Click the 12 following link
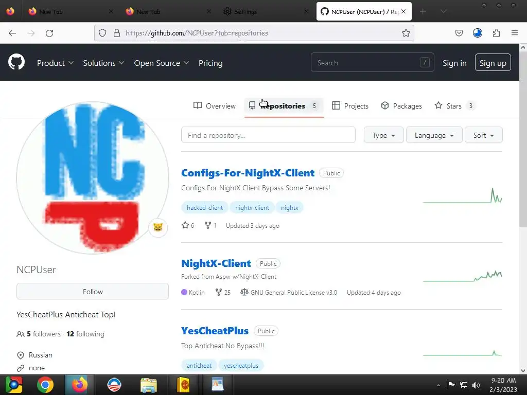 tap(85, 334)
